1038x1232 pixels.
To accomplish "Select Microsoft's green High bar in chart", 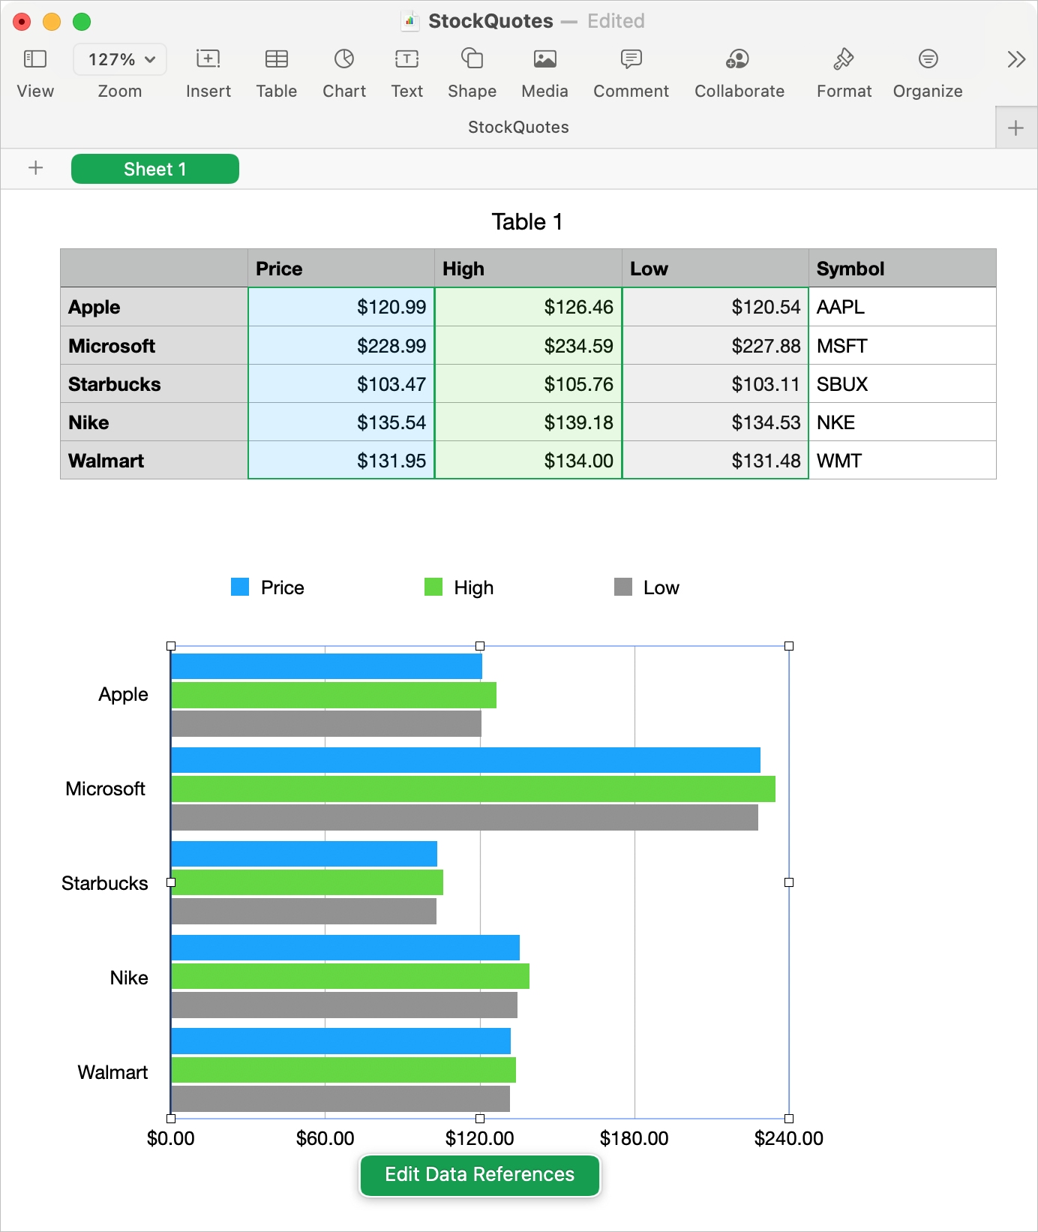I will (473, 789).
